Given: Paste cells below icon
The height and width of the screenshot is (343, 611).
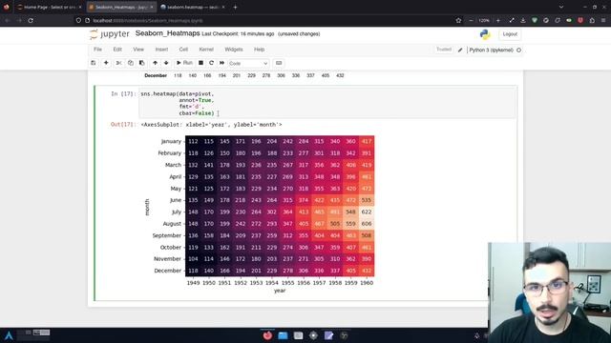Looking at the screenshot, I should pyautogui.click(x=142, y=63).
